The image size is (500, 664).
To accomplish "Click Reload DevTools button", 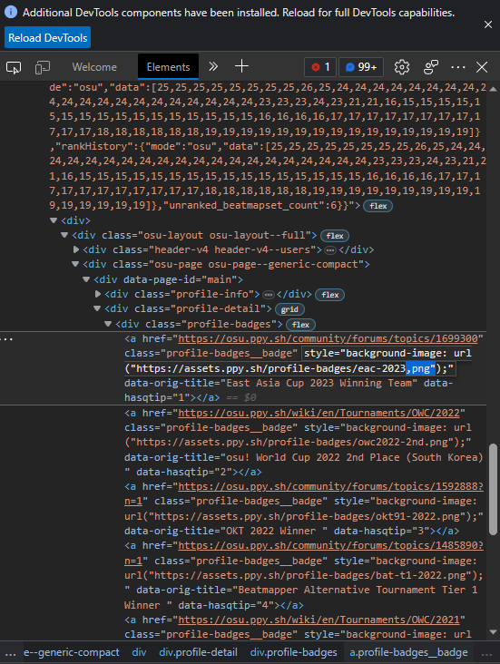I will click(47, 38).
